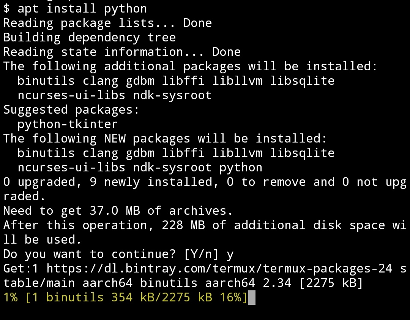Click the '16%' binutils progress percentage
The image size is (410, 320).
[230, 298]
